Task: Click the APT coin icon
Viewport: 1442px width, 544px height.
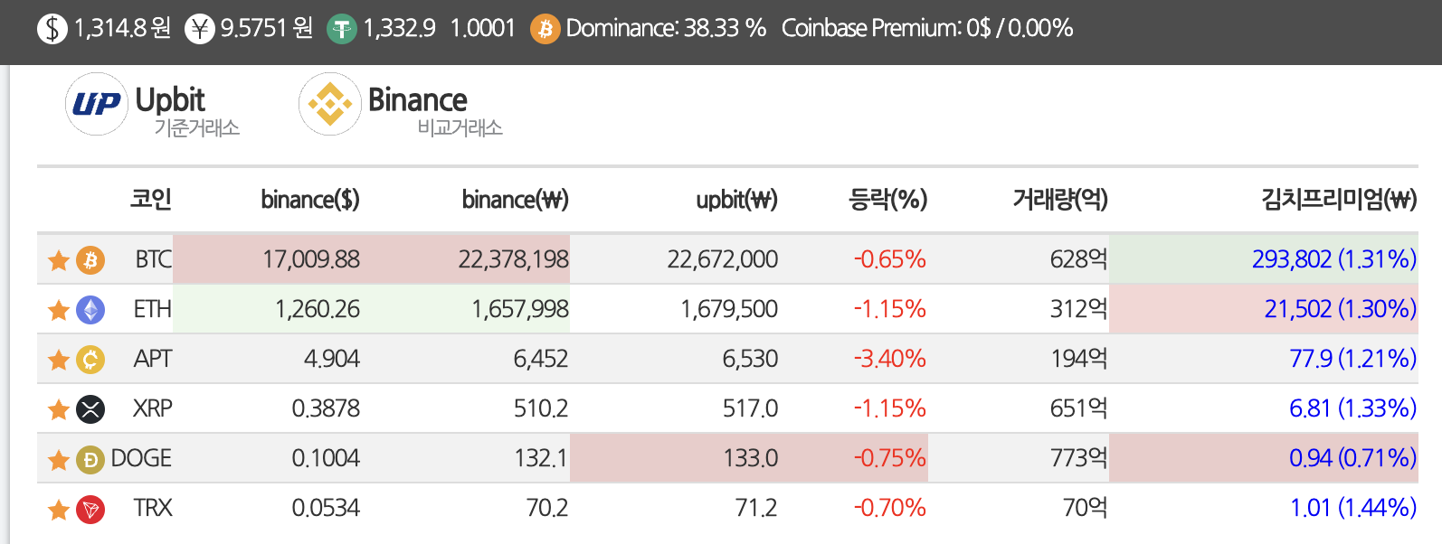Action: [x=90, y=360]
